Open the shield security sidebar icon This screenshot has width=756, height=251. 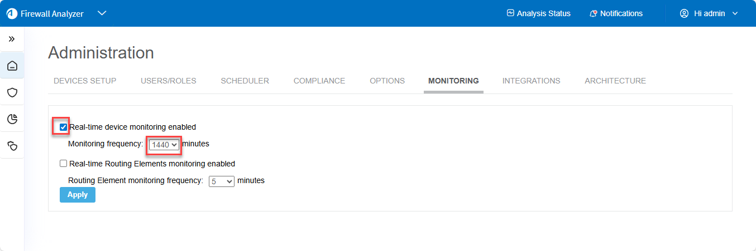[x=12, y=92]
